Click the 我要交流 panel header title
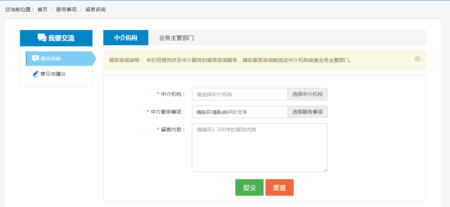The image size is (450, 207). (x=61, y=38)
